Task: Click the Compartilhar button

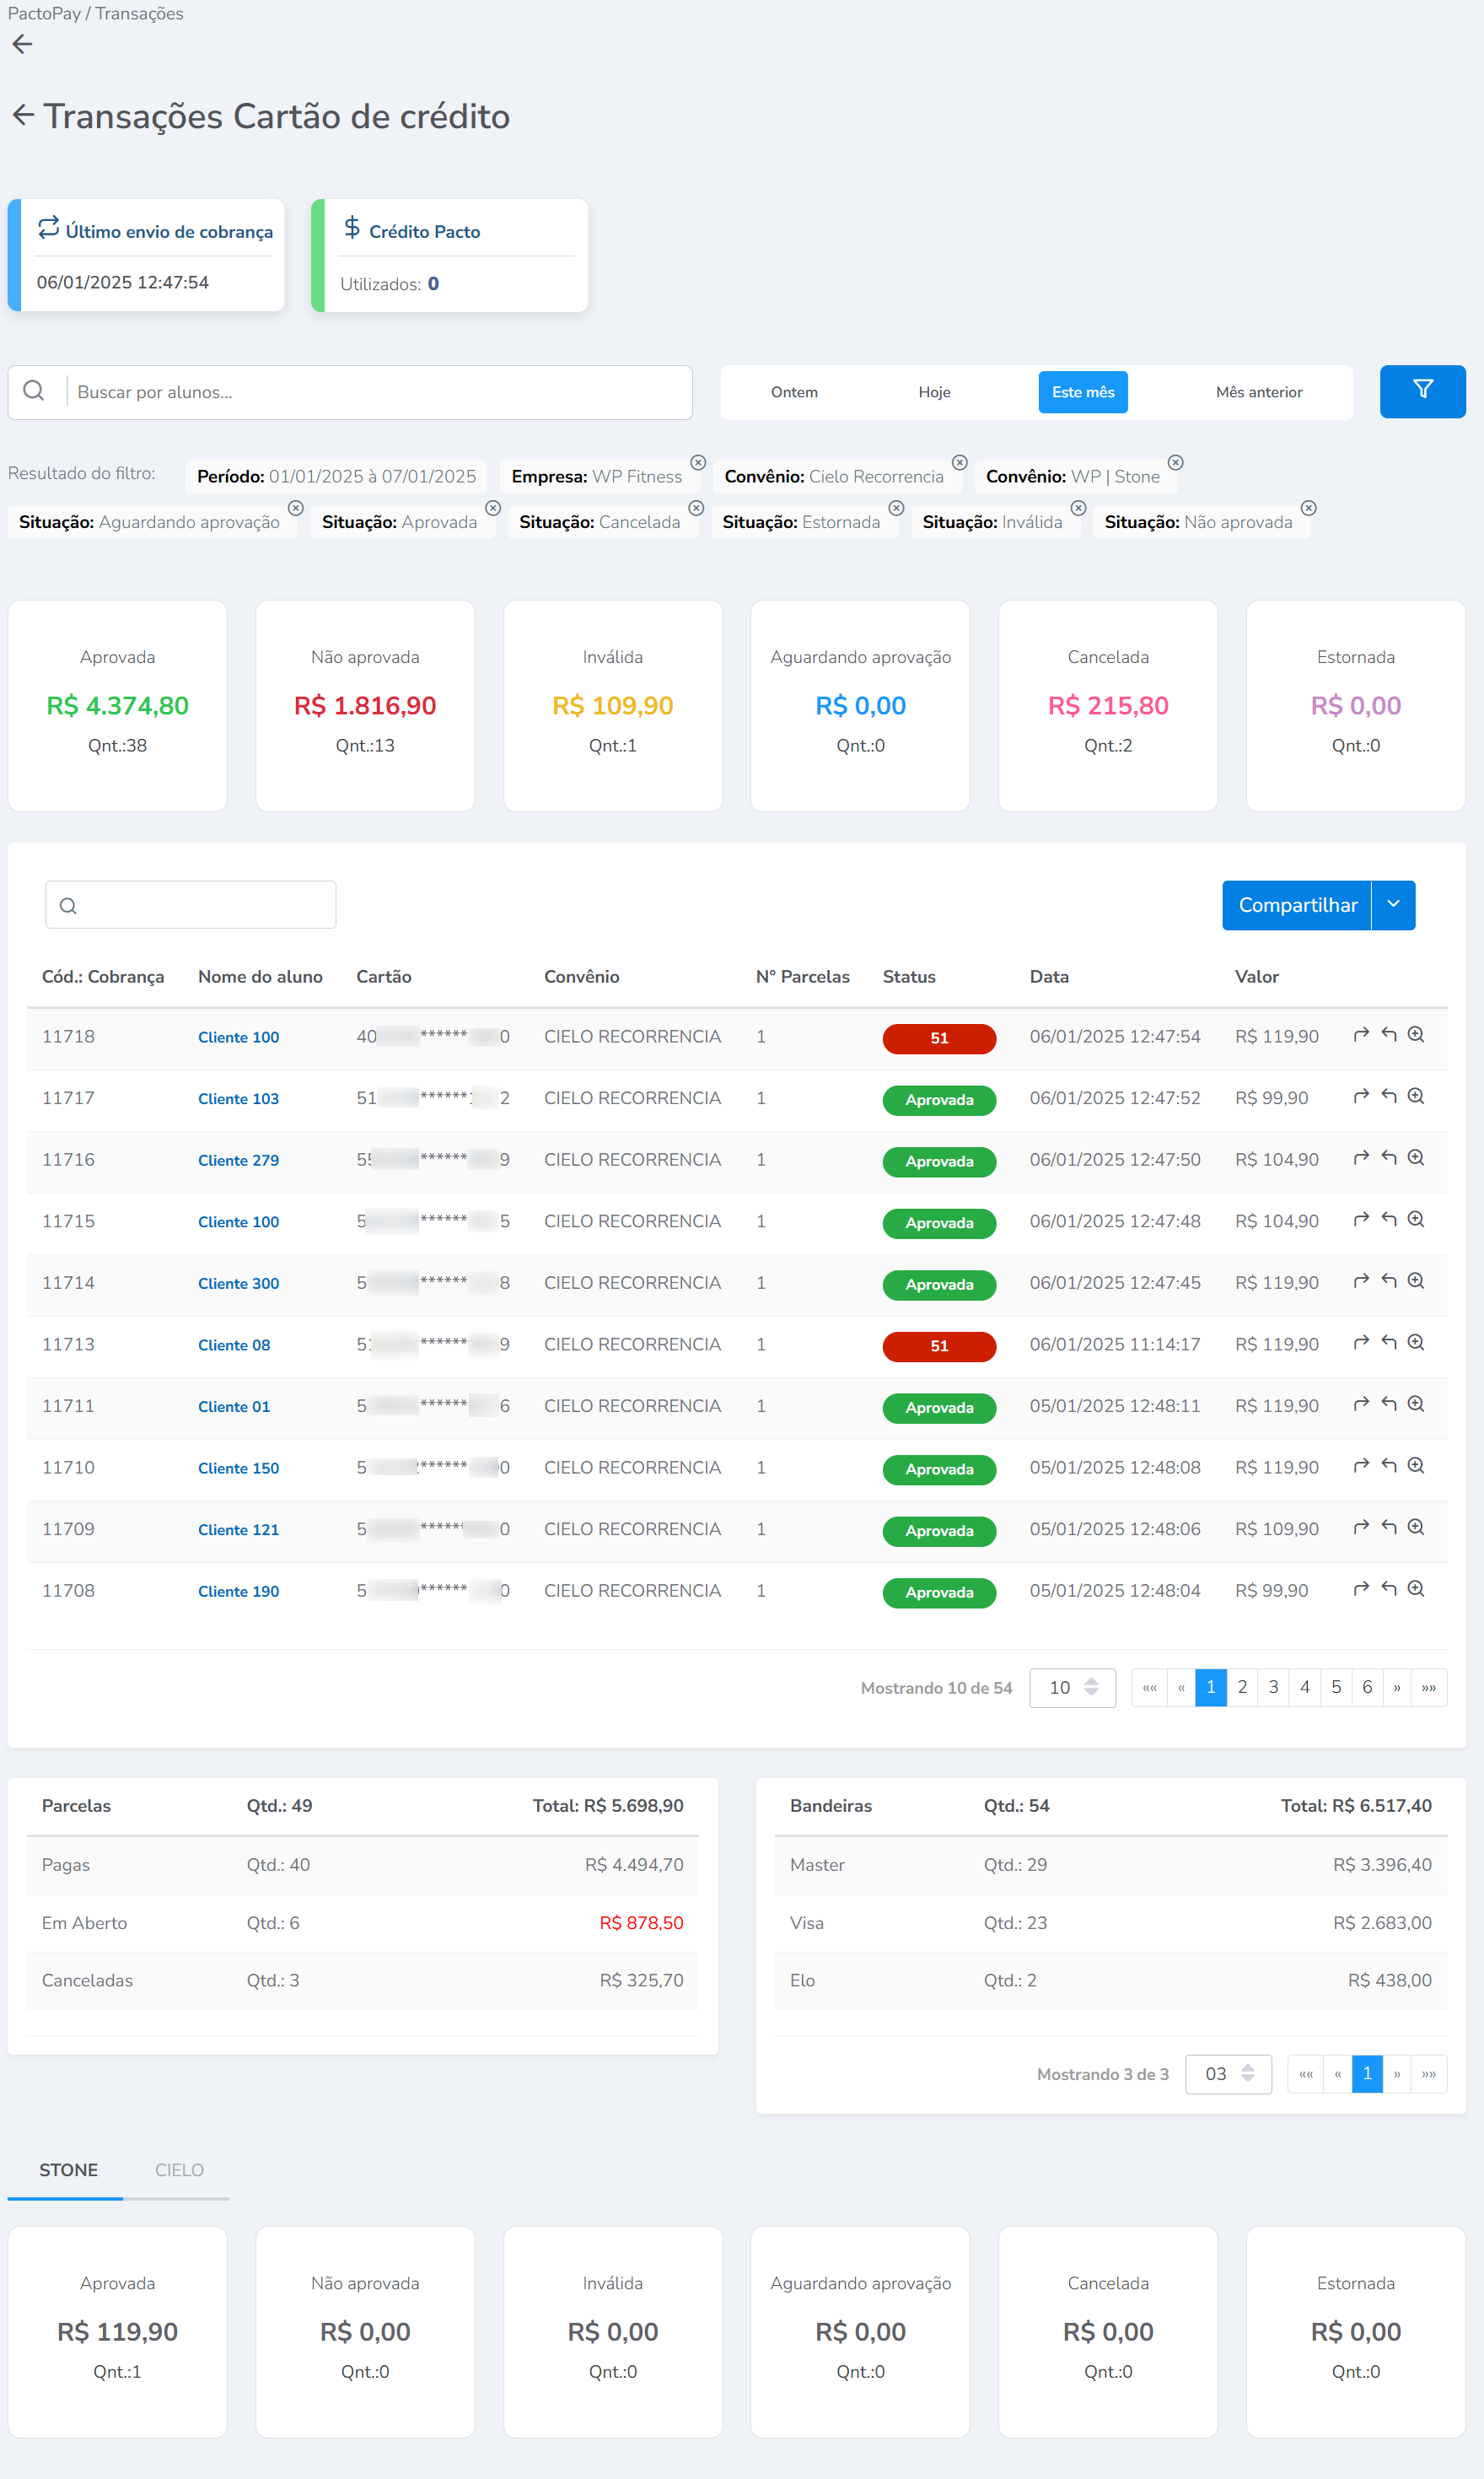Action: [x=1297, y=904]
